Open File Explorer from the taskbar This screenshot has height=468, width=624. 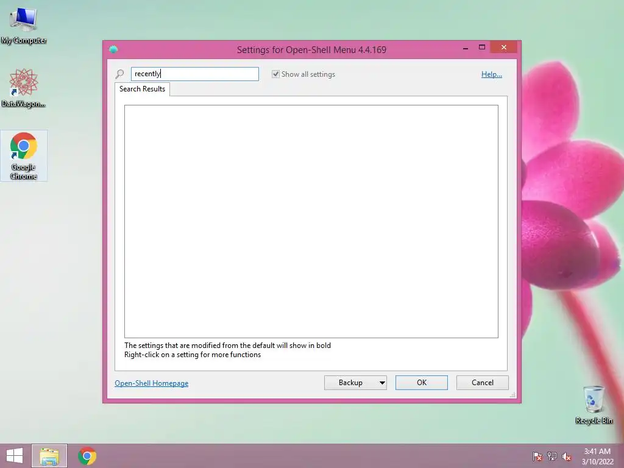49,456
